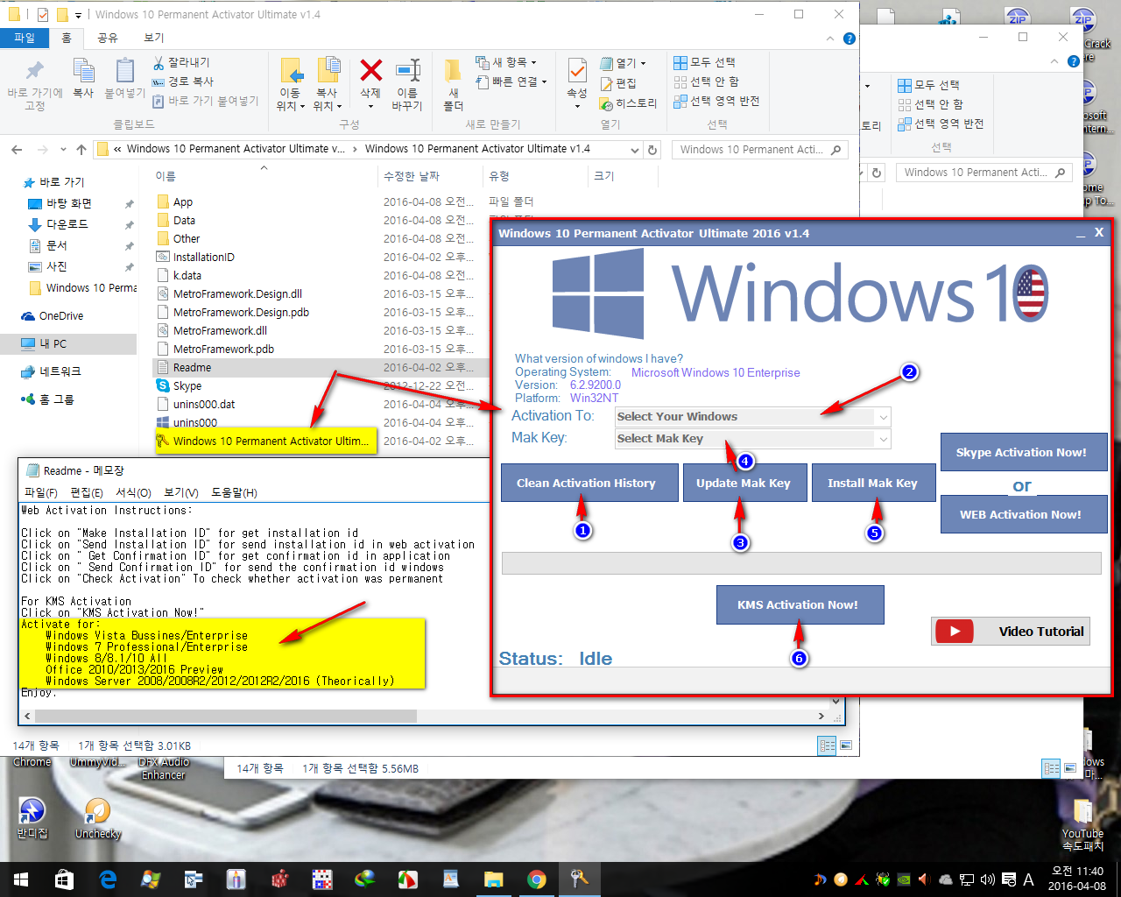
Task: Open Notepad Help (도움말) menu
Action: (234, 492)
